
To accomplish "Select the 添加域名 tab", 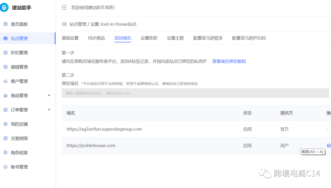I will point(123,38).
